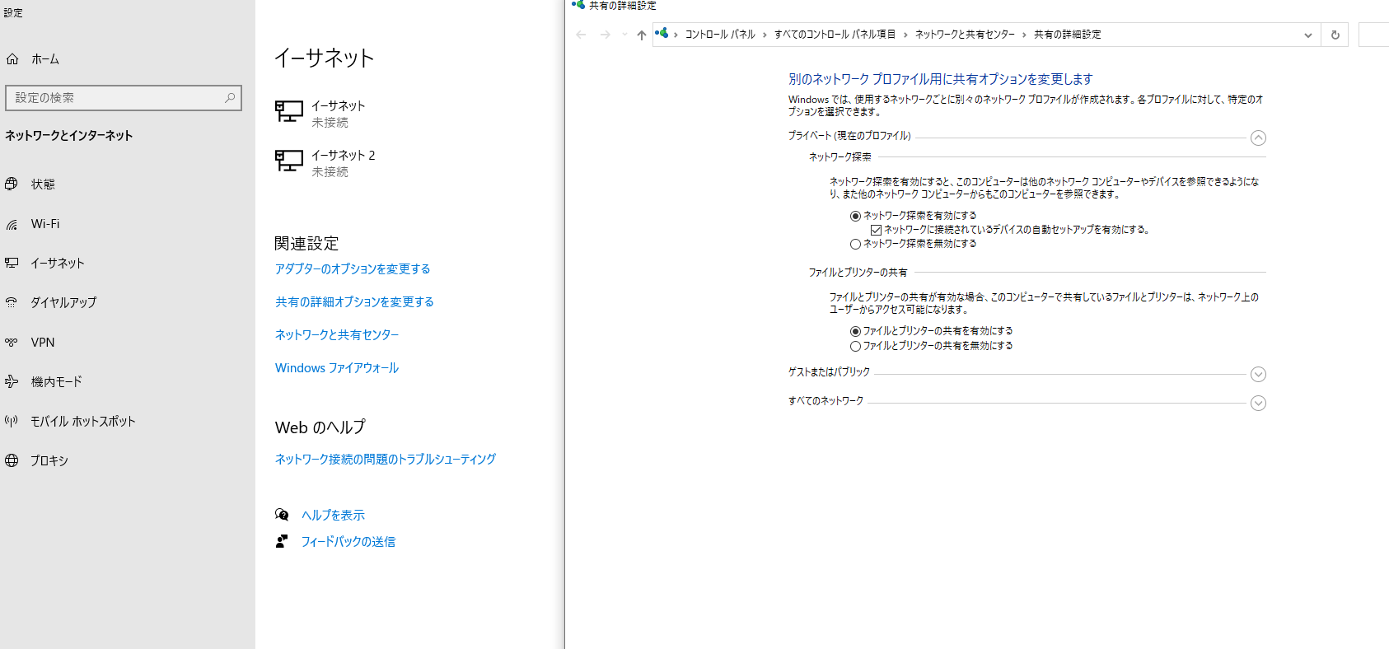Click the refresh icon beside address bar
This screenshot has width=1389, height=649.
tap(1335, 35)
